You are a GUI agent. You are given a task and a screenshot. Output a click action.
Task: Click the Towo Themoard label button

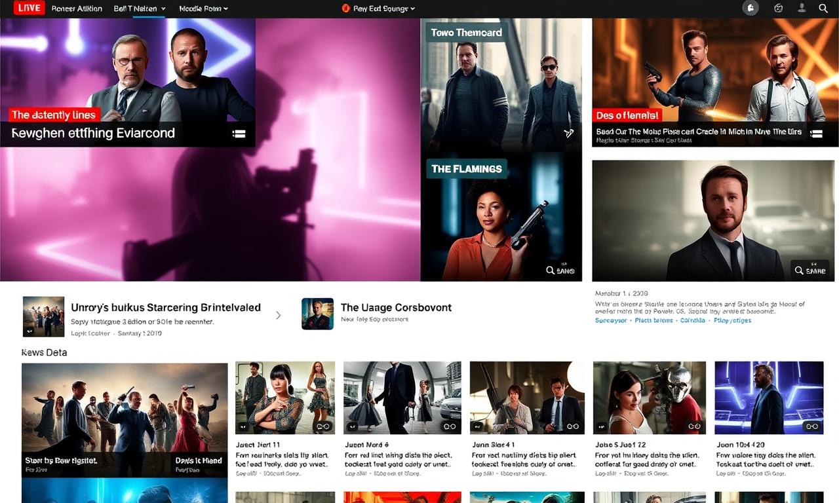[x=466, y=33]
